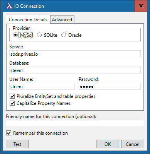Click into the Password field
This screenshot has width=150, height=154.
pyautogui.click(x=110, y=86)
